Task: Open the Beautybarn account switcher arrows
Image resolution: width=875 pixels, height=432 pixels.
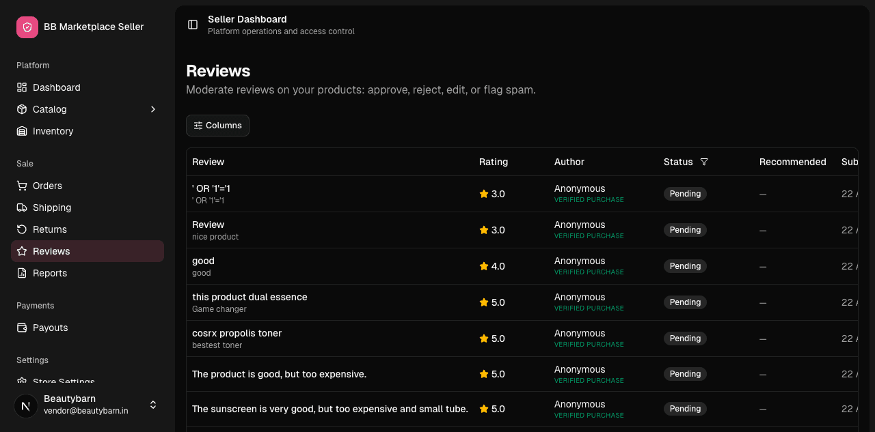Action: pyautogui.click(x=153, y=405)
